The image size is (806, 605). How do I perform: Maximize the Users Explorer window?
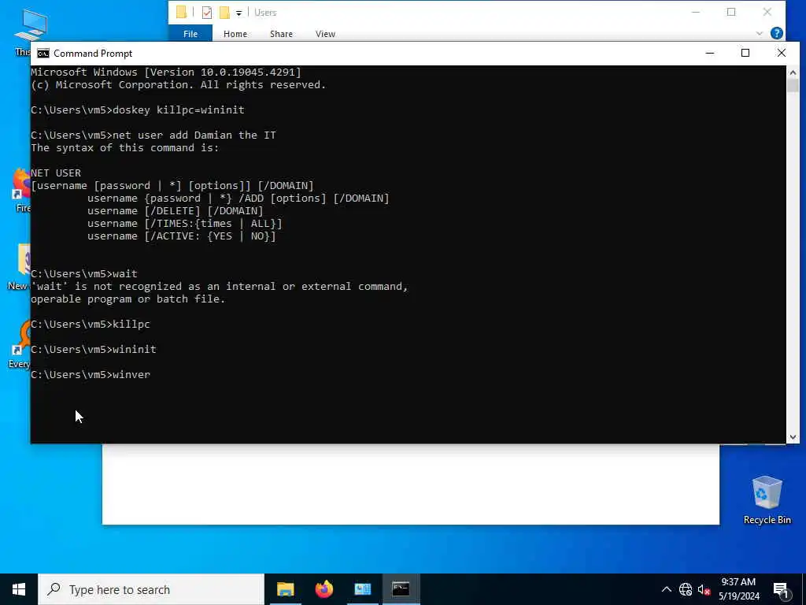[x=731, y=12]
